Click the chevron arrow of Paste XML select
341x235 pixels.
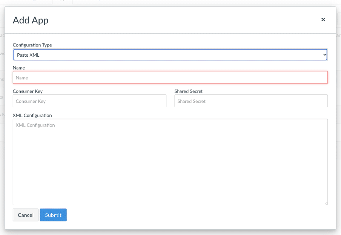point(324,55)
